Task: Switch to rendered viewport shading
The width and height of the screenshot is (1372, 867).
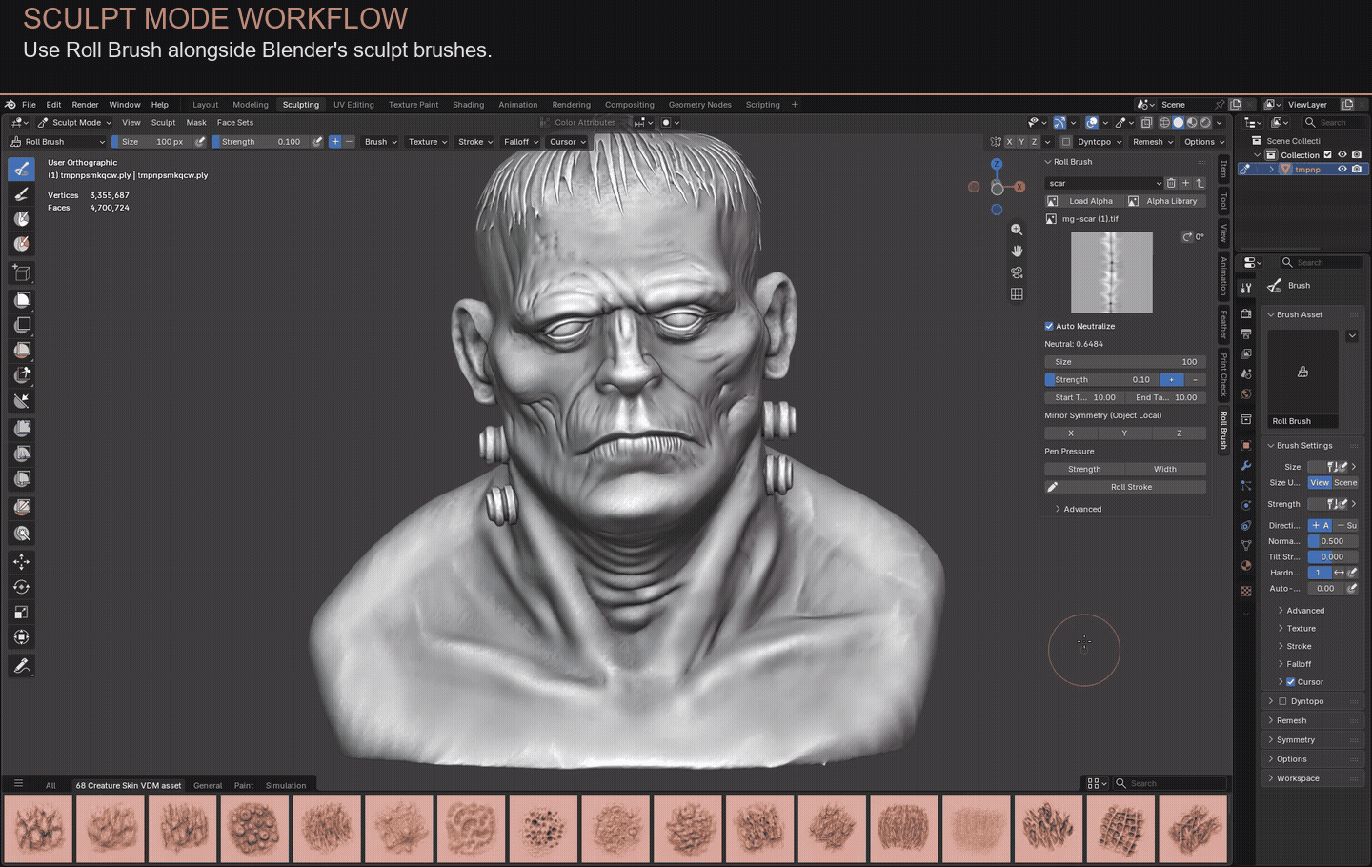Action: [1205, 123]
